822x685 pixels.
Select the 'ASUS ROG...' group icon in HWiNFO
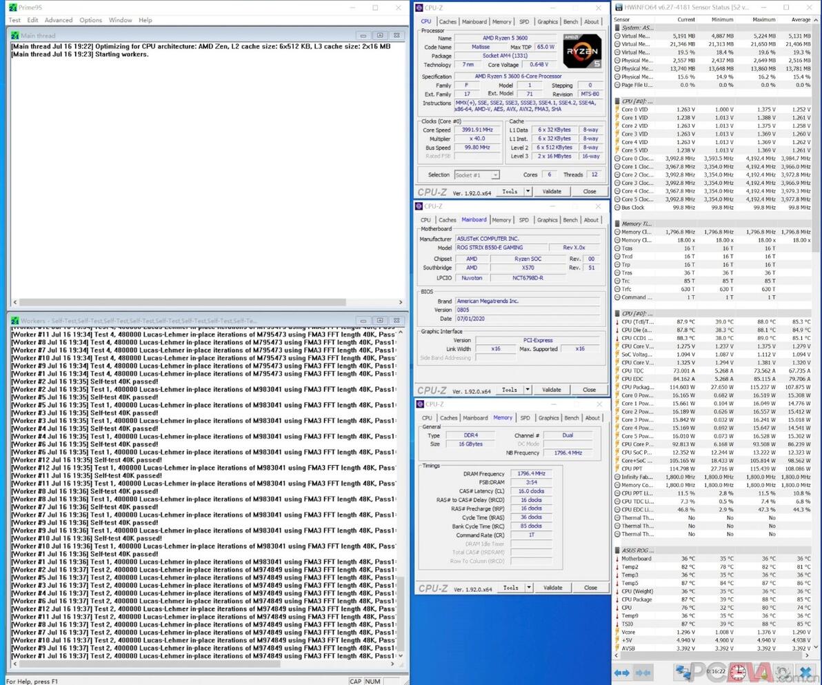tap(618, 550)
